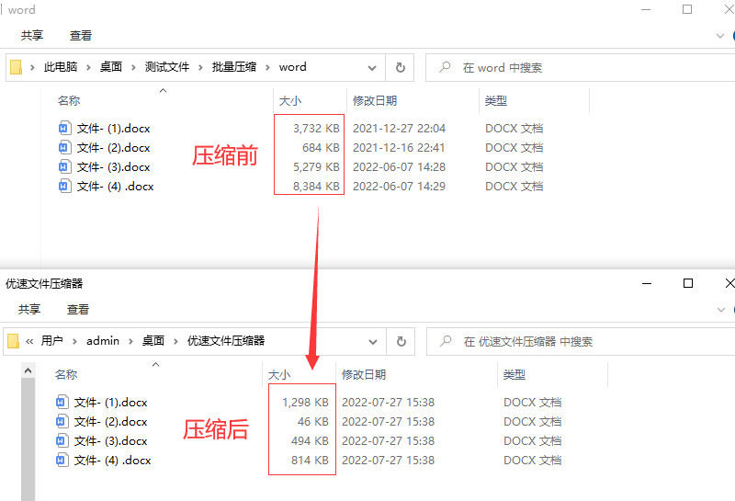Click the 46 KB size cell
735x501 pixels.
[313, 421]
